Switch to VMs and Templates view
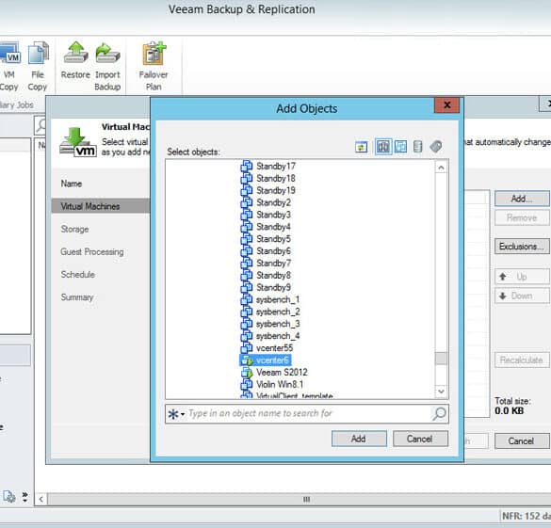The height and width of the screenshot is (528, 551). click(400, 147)
